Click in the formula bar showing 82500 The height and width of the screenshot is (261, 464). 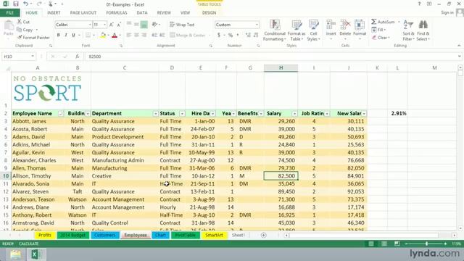click(x=270, y=57)
